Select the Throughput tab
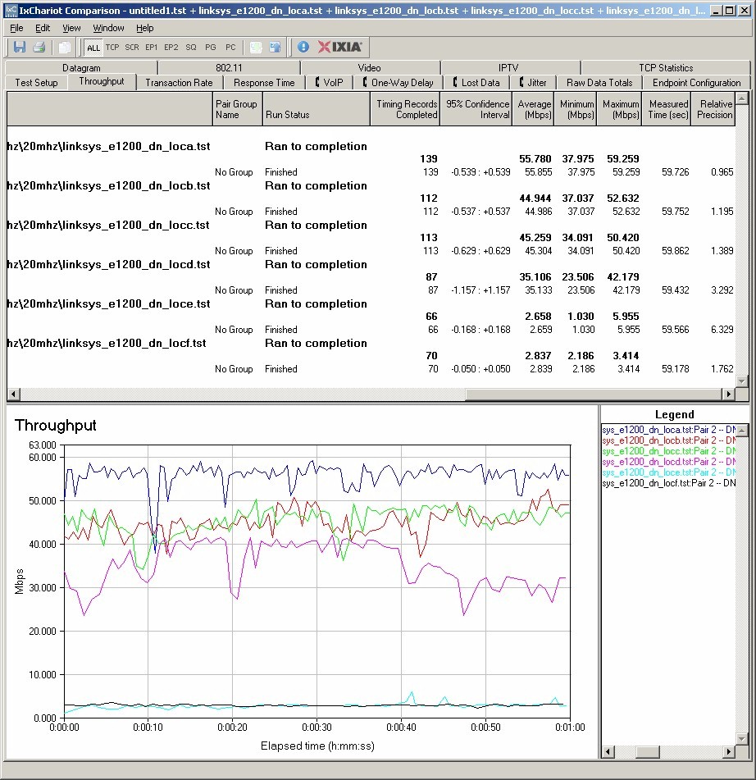 [x=102, y=81]
